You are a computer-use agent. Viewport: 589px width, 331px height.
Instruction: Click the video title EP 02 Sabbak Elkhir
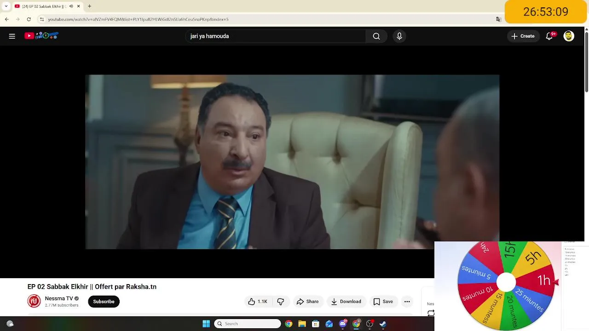(x=92, y=287)
